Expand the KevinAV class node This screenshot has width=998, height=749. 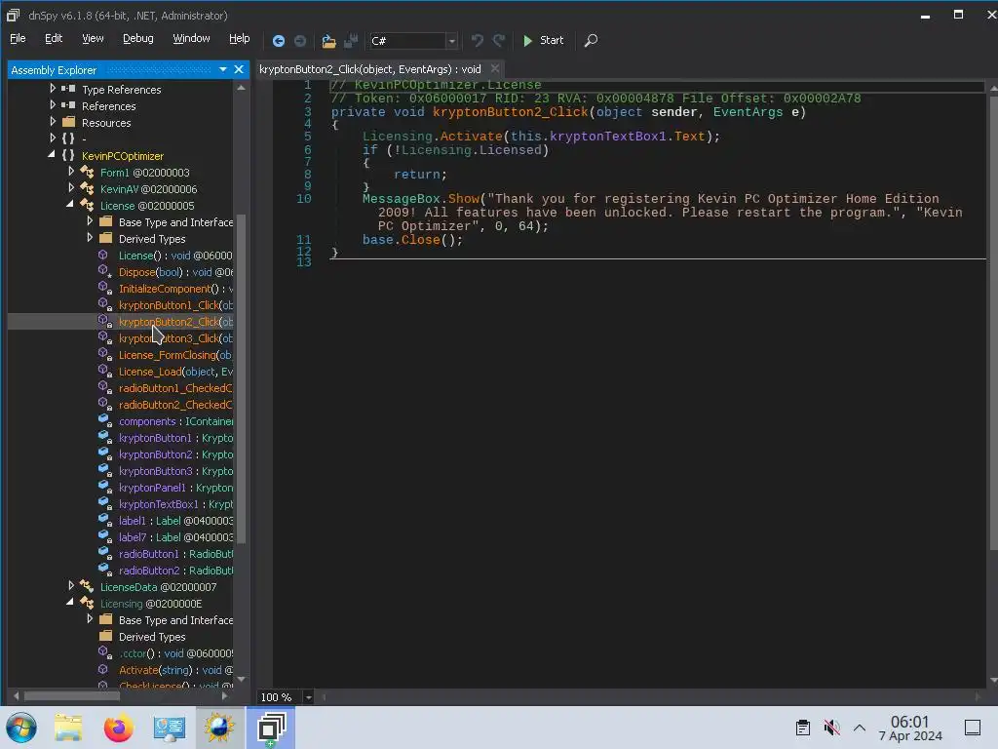71,188
